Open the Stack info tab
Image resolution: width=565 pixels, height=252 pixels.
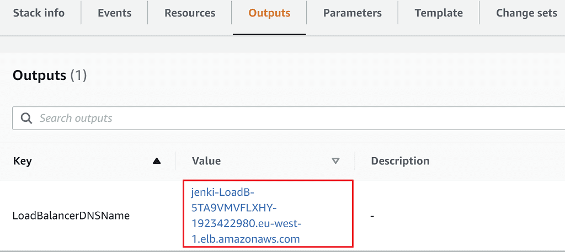(x=39, y=13)
